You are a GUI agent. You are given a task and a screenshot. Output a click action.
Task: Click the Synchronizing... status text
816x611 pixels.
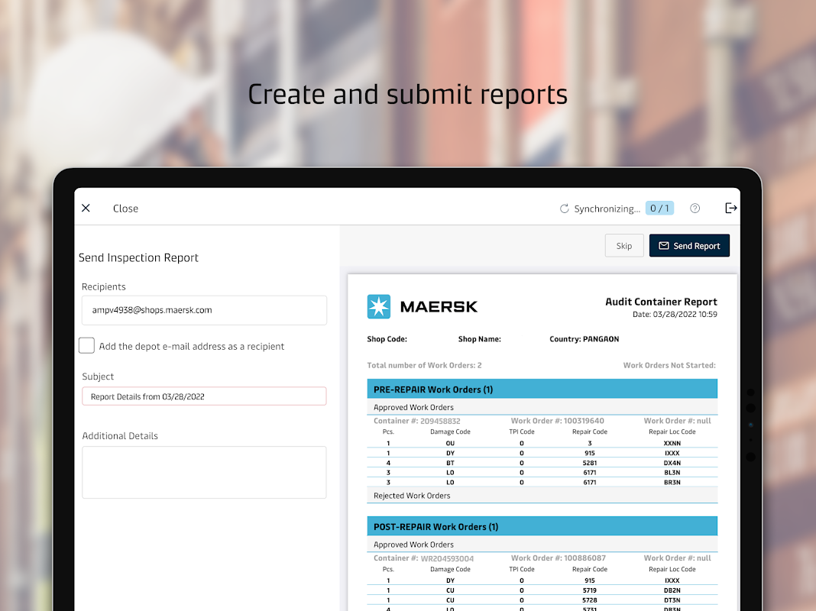[607, 209]
